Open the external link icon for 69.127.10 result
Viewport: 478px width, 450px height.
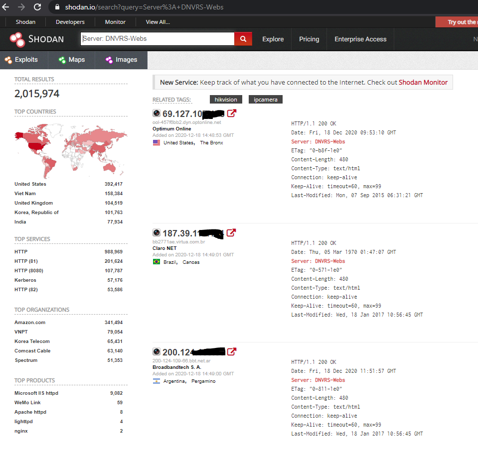tap(231, 113)
